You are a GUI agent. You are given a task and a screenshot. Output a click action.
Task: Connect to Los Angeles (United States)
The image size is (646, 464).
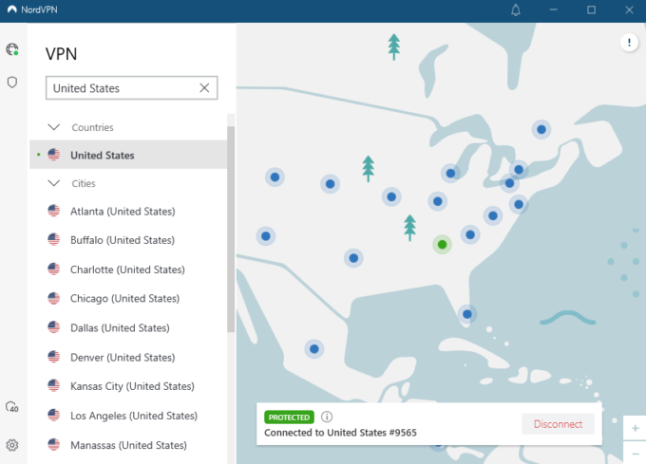(x=128, y=416)
